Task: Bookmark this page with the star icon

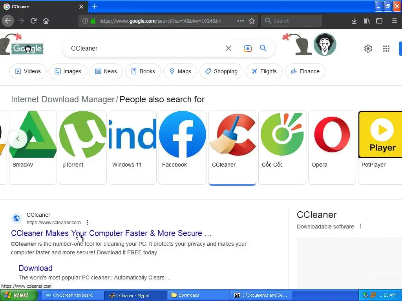Action: pos(252,21)
